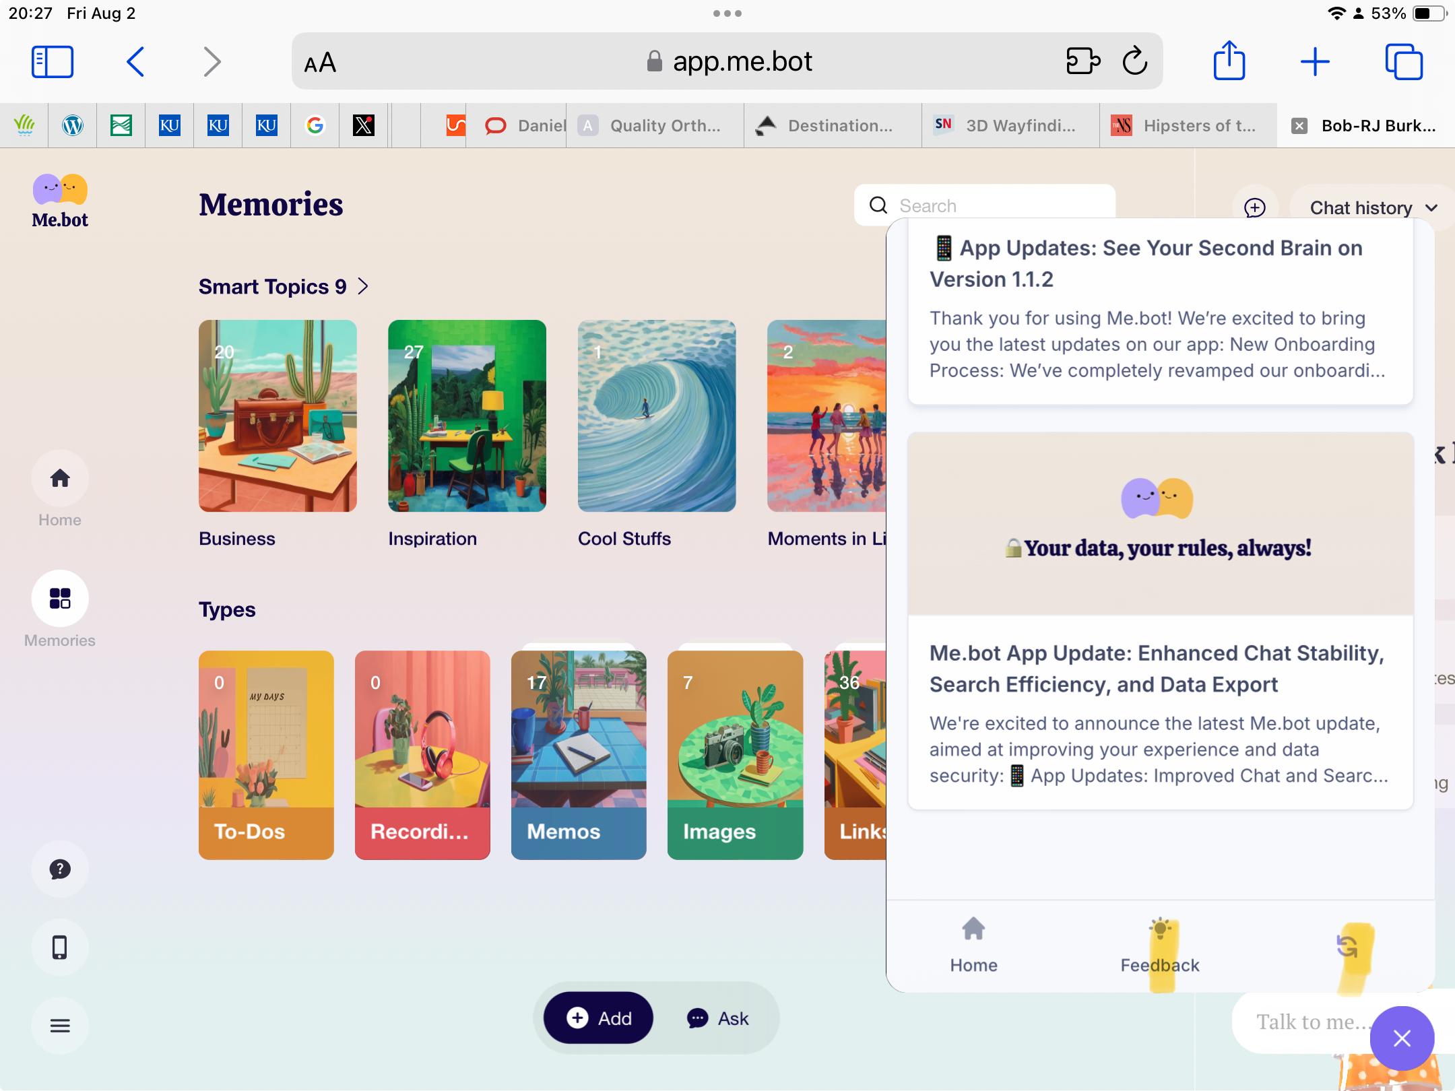1455x1091 pixels.
Task: Reload the page in Safari
Action: pos(1135,62)
